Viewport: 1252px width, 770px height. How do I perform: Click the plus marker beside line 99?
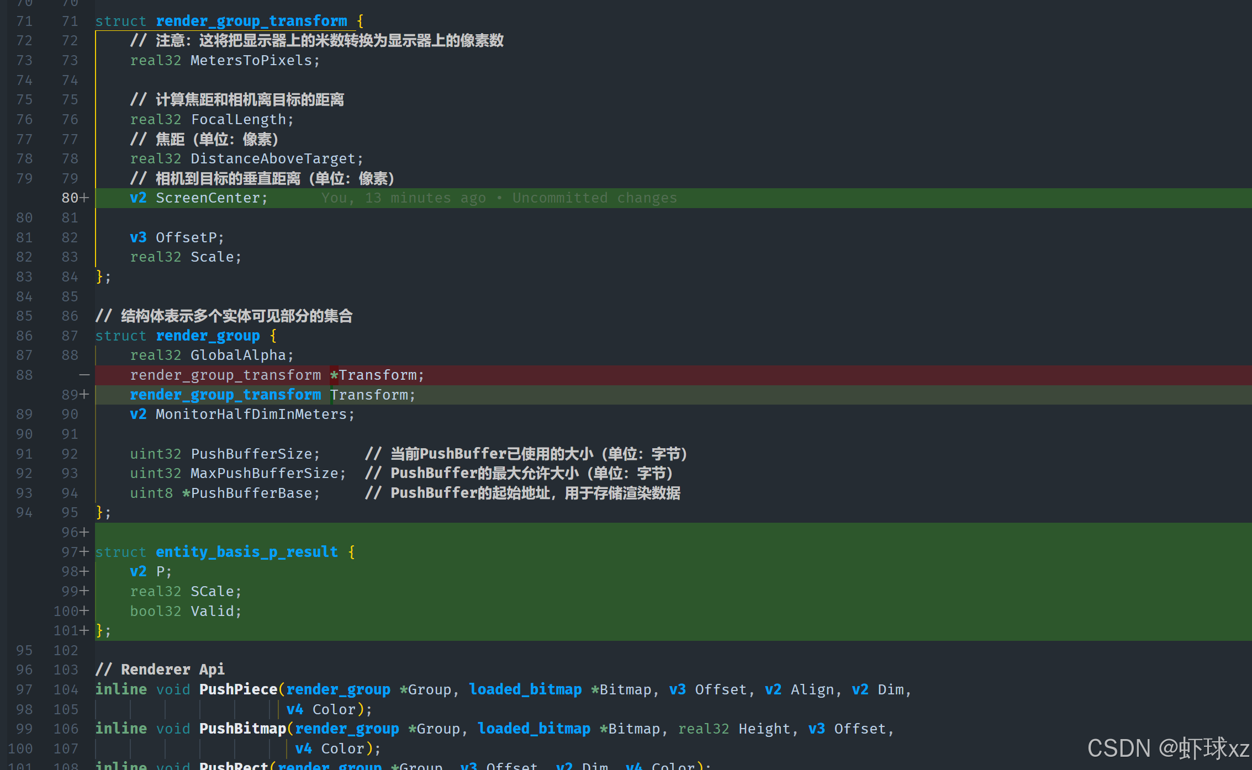pos(84,591)
